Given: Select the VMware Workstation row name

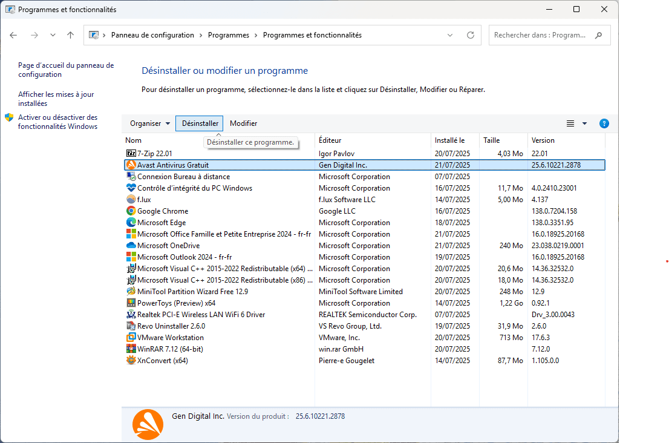Looking at the screenshot, I should [170, 338].
